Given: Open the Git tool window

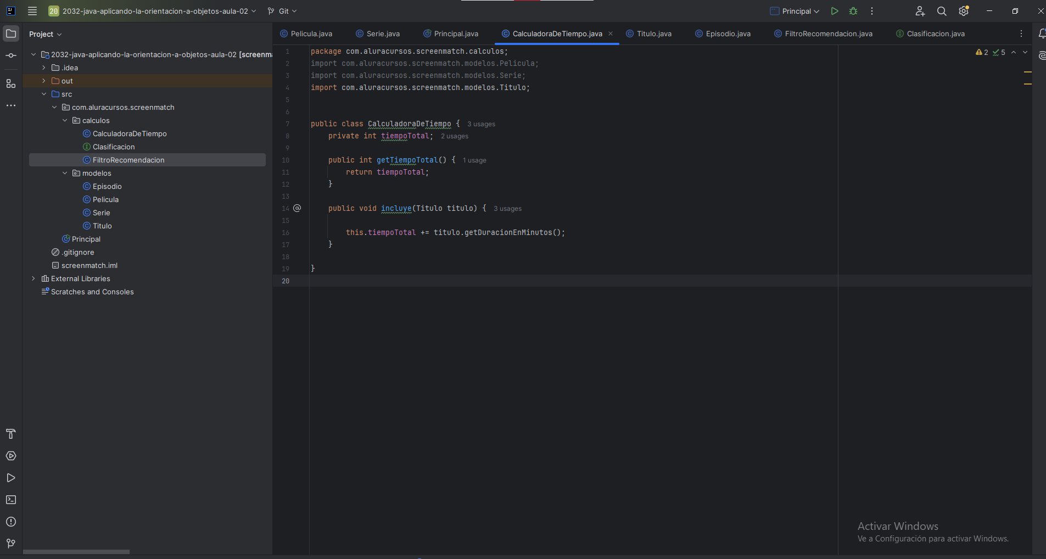Looking at the screenshot, I should click(11, 544).
